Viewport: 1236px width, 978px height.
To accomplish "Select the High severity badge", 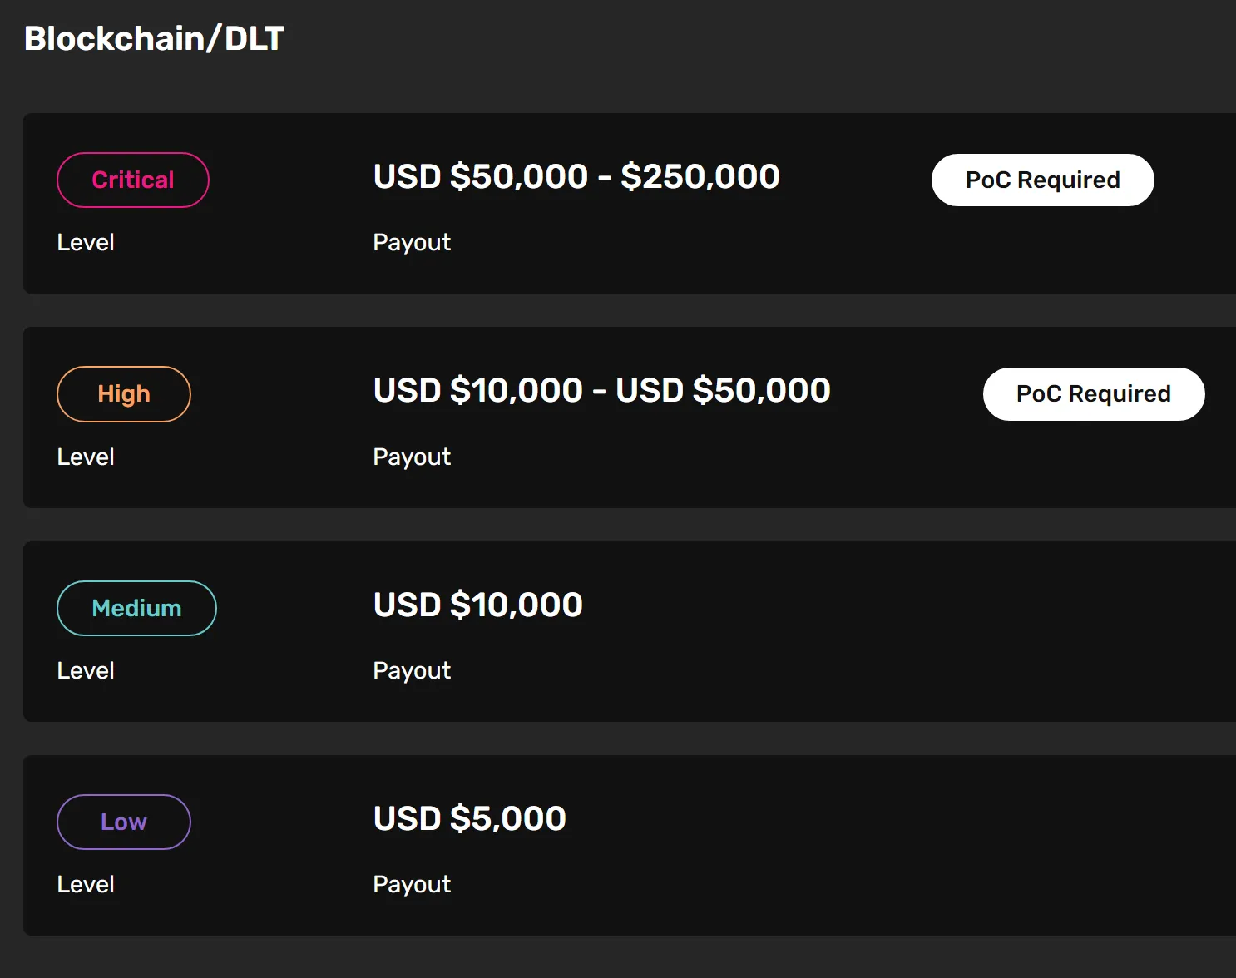I will tap(124, 393).
